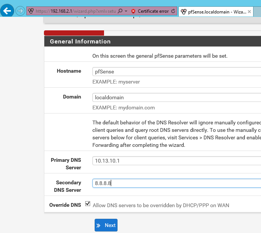The width and height of the screenshot is (261, 233).
Task: Click 'Allow DNS servers to be overridden' text
Action: pos(161,205)
